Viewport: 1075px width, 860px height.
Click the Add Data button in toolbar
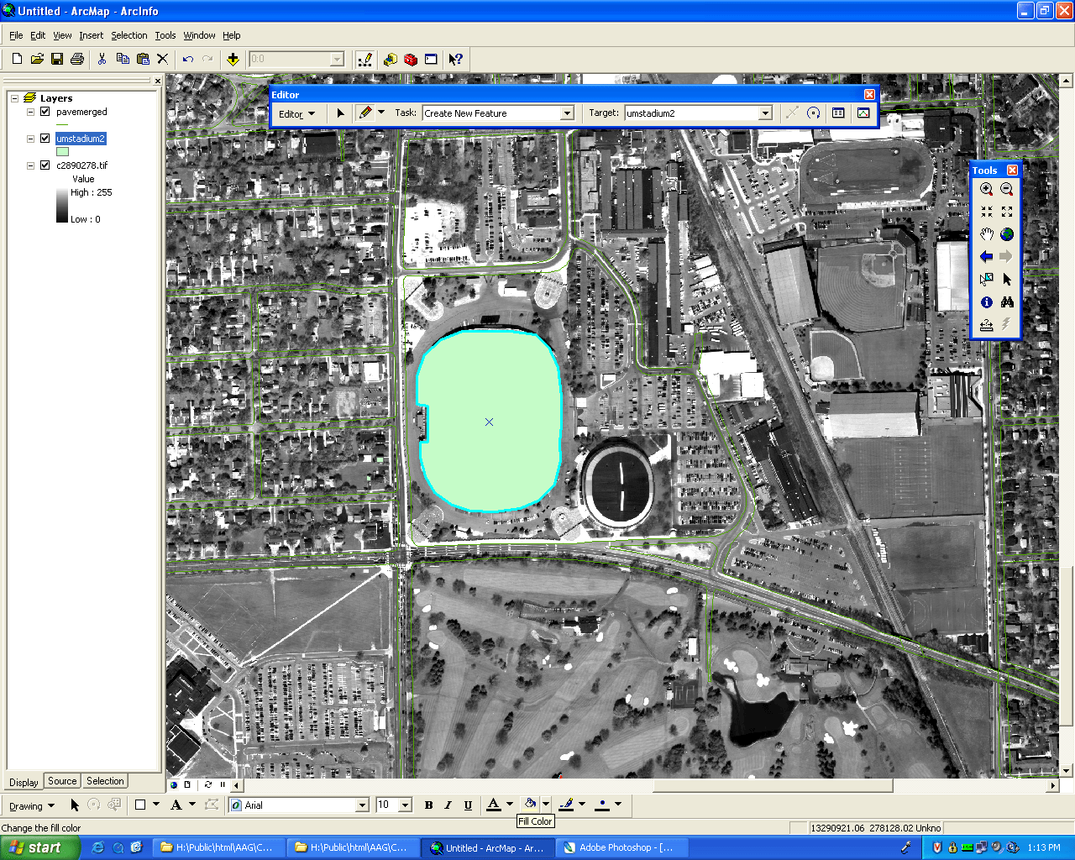233,59
